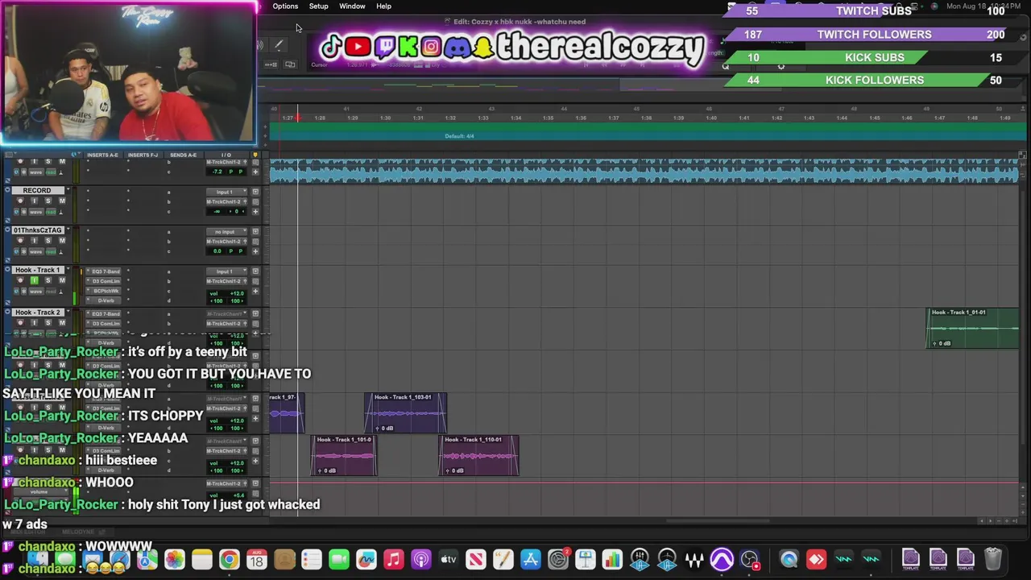Open track name menu arrow for 01ThnksCzTAG
The image size is (1031, 580).
pyautogui.click(x=68, y=230)
